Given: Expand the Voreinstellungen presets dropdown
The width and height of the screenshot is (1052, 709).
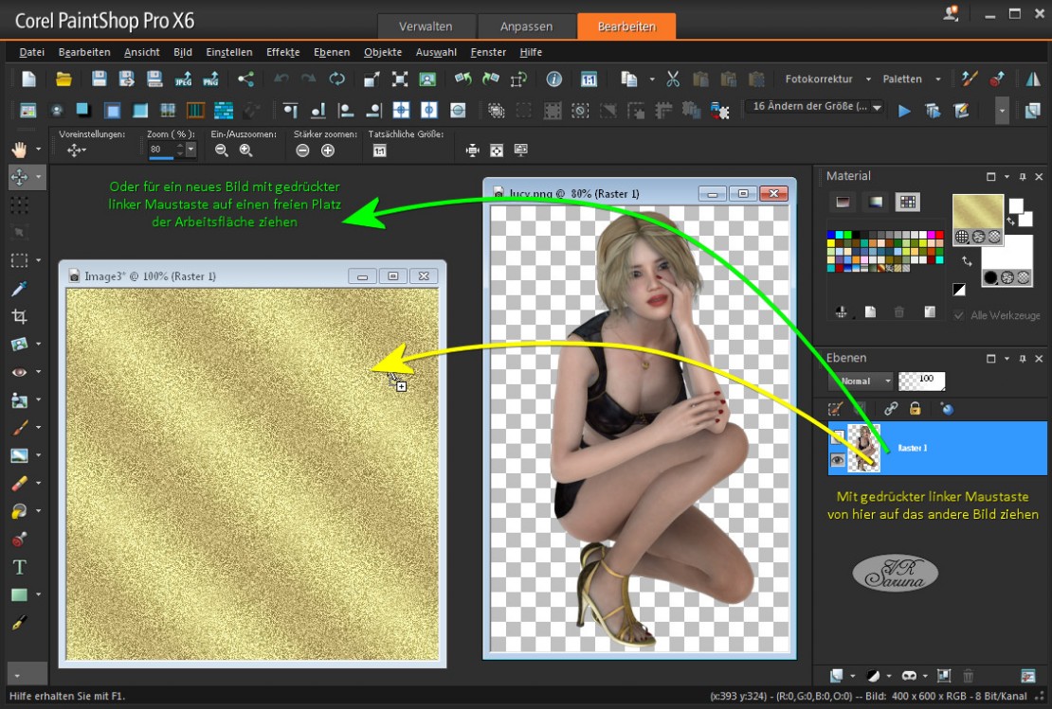Looking at the screenshot, I should (x=77, y=151).
